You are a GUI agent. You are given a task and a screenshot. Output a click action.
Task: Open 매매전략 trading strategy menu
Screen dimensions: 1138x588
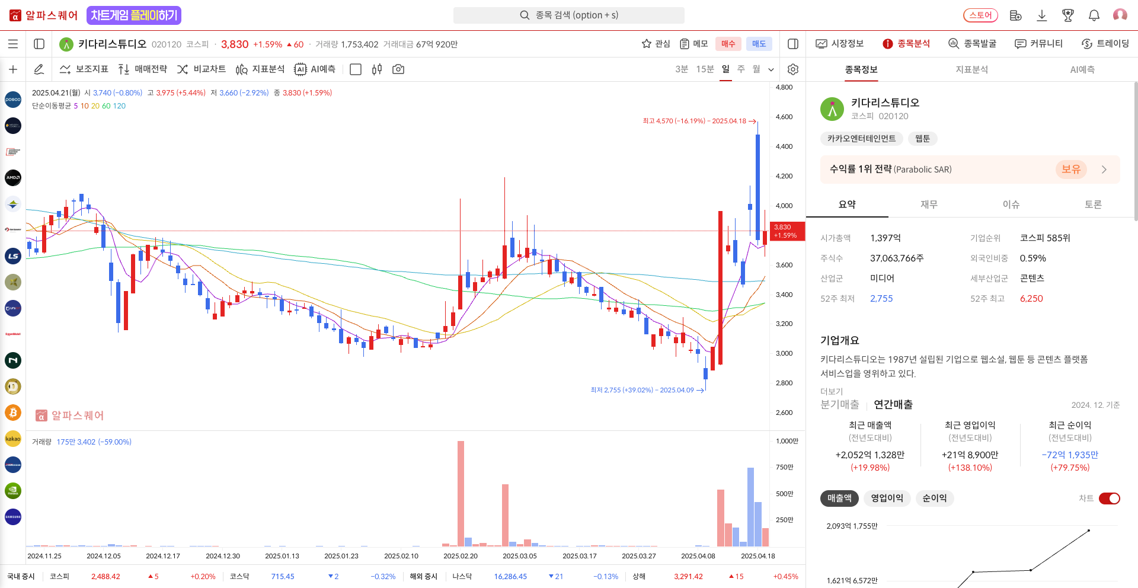click(x=143, y=69)
